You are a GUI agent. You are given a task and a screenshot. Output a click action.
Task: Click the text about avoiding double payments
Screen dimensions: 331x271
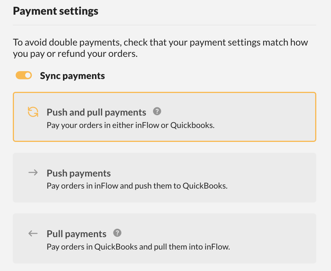coord(161,47)
